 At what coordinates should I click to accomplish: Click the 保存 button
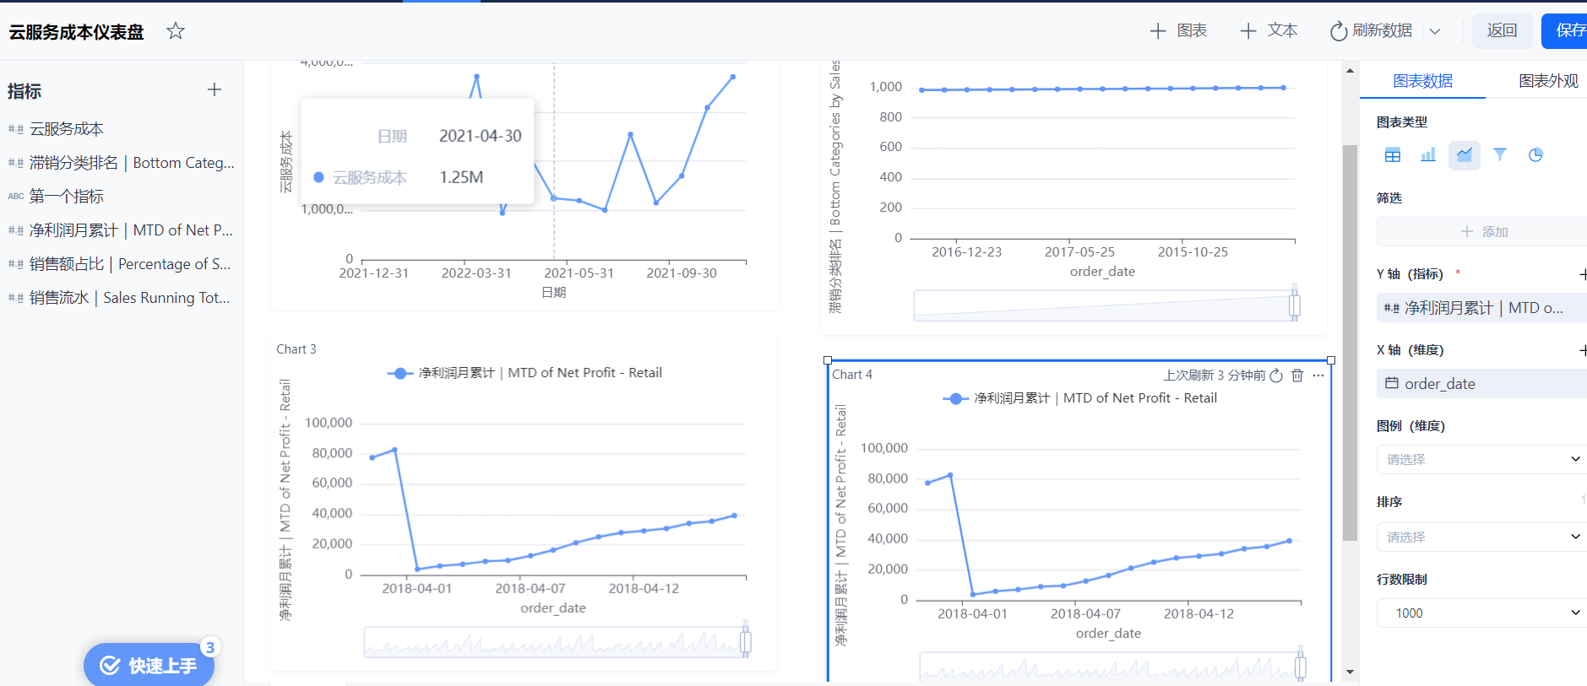[1565, 31]
